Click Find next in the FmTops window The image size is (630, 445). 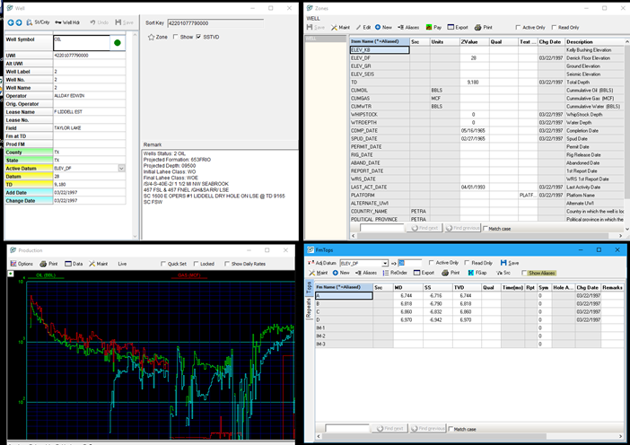(x=388, y=429)
